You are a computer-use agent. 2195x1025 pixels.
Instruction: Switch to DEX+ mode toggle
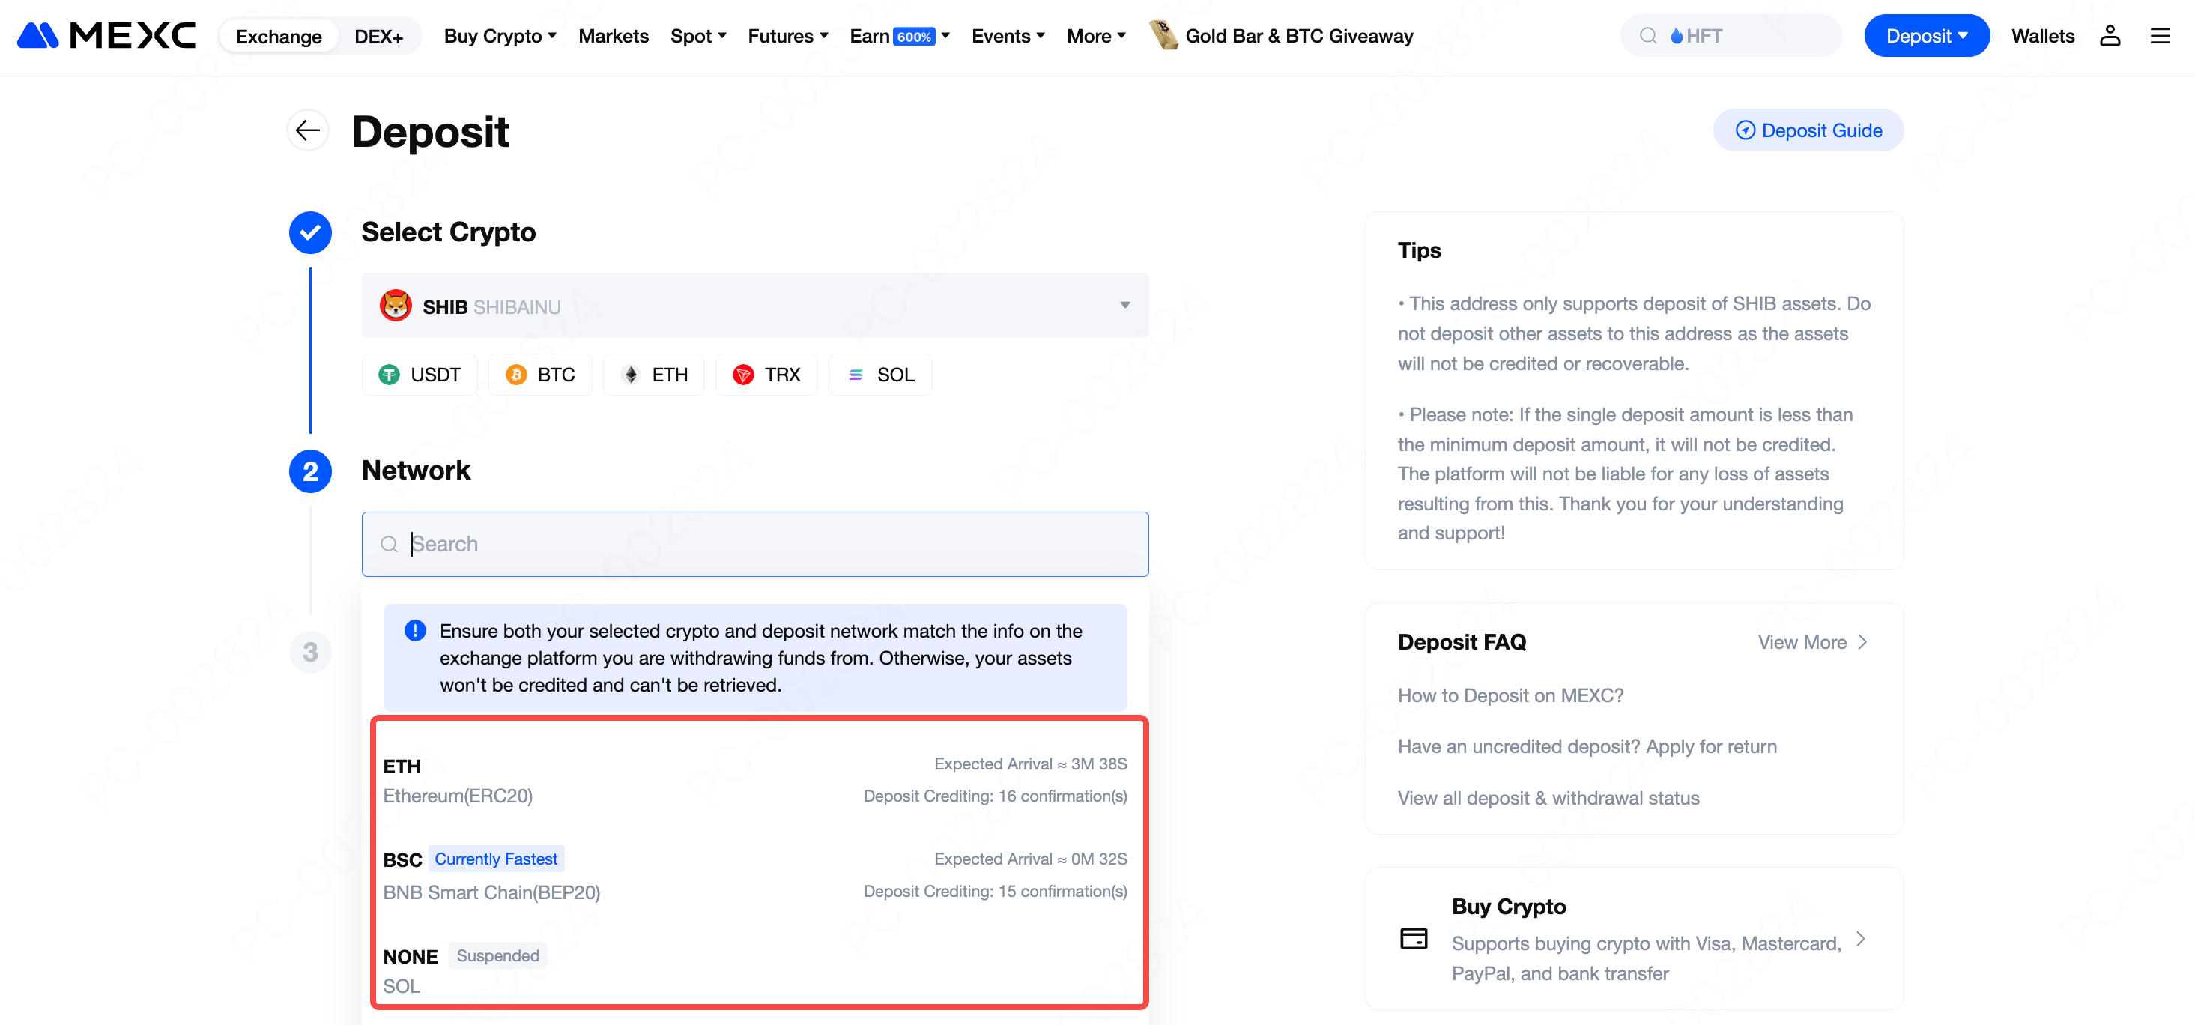[x=378, y=37]
